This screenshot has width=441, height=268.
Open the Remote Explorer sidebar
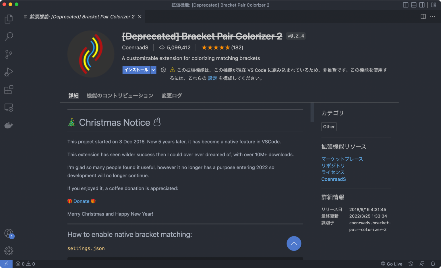(9, 107)
